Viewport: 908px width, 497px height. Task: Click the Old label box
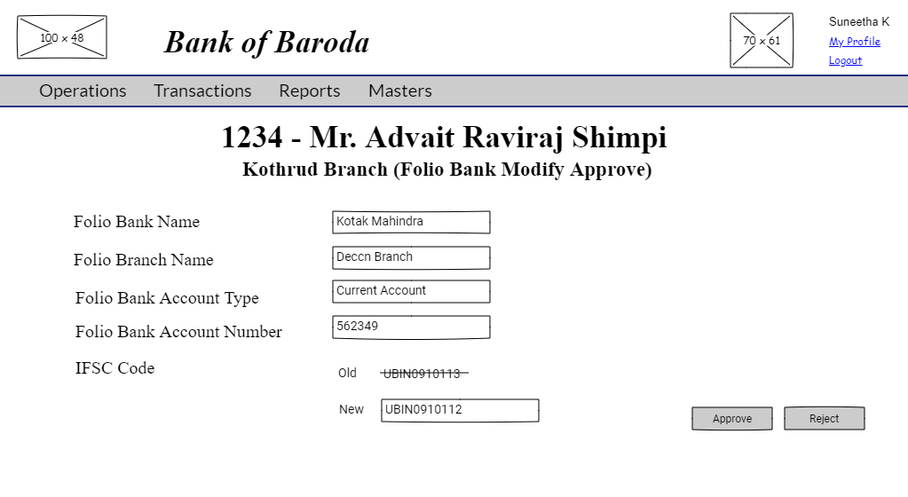351,374
